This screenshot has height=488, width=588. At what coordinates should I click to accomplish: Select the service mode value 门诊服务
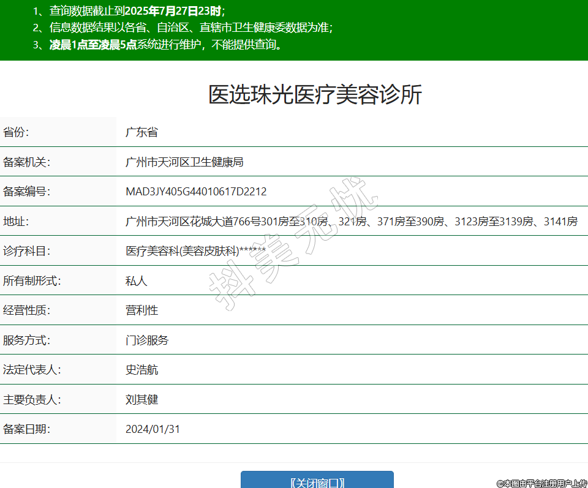pyautogui.click(x=147, y=340)
